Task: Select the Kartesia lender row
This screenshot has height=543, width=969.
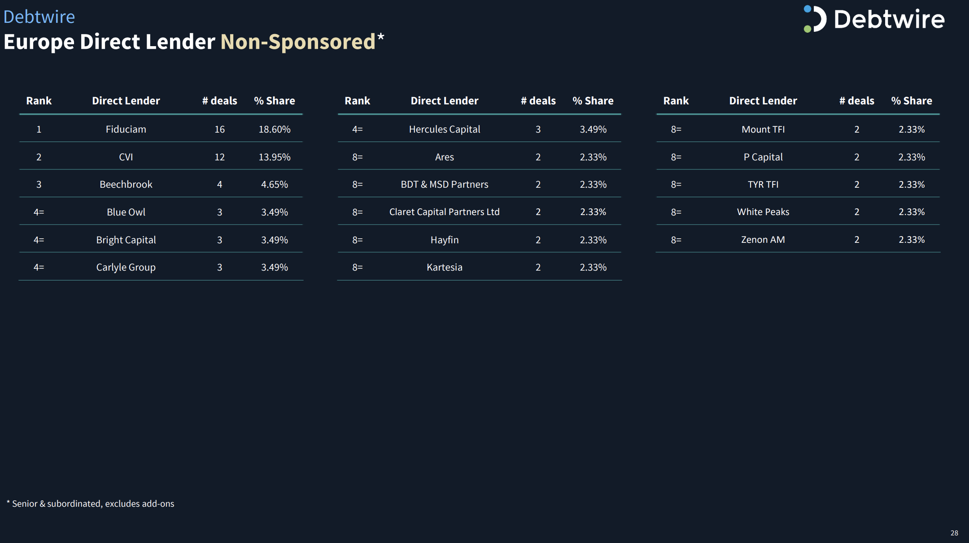Action: (480, 267)
